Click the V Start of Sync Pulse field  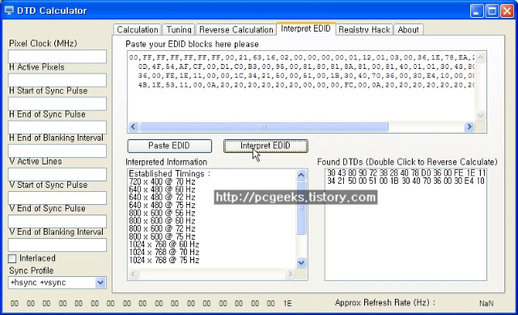pyautogui.click(x=57, y=198)
